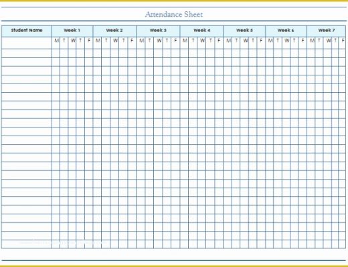The image size is (348, 267).
Task: Click the M day label under Week 4
Action: coord(185,41)
